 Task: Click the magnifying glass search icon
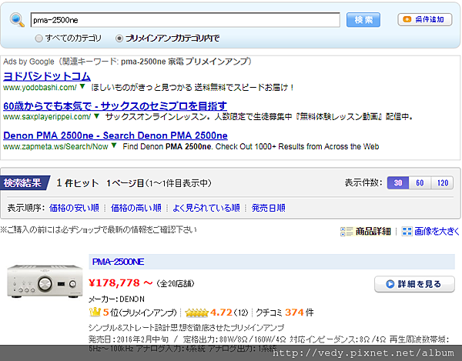[x=17, y=20]
